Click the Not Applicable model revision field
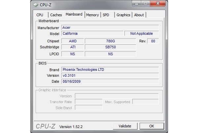Image resolution: width=198 pixels, height=133 pixels. click(142, 33)
